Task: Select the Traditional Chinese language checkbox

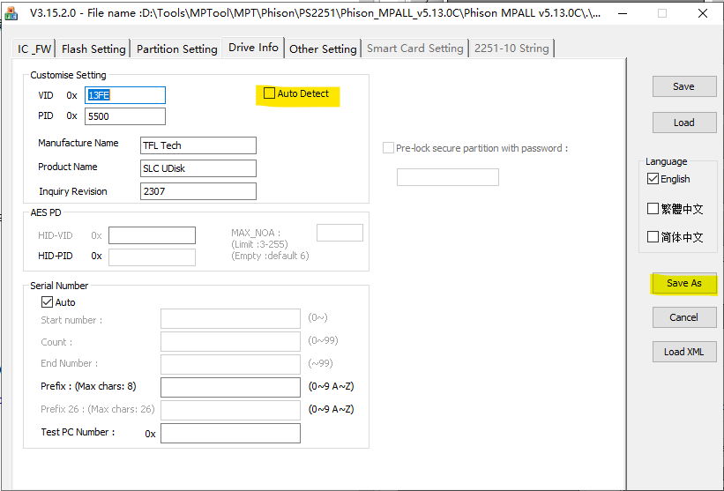Action: (653, 209)
